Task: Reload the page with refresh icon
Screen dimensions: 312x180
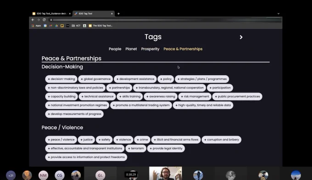Action: (x=44, y=20)
